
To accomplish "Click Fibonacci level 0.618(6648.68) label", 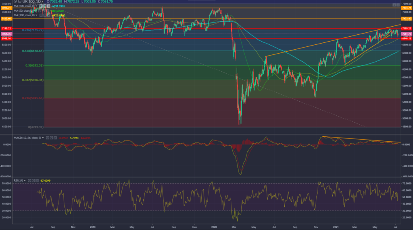I will [33, 51].
